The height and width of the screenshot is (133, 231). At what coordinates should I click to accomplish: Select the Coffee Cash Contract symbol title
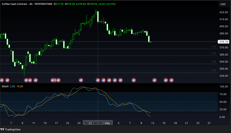pos(14,4)
